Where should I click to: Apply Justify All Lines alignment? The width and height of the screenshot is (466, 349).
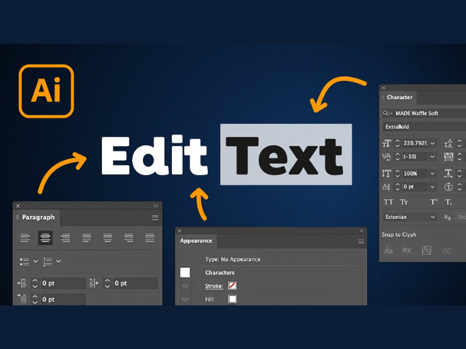(x=150, y=238)
